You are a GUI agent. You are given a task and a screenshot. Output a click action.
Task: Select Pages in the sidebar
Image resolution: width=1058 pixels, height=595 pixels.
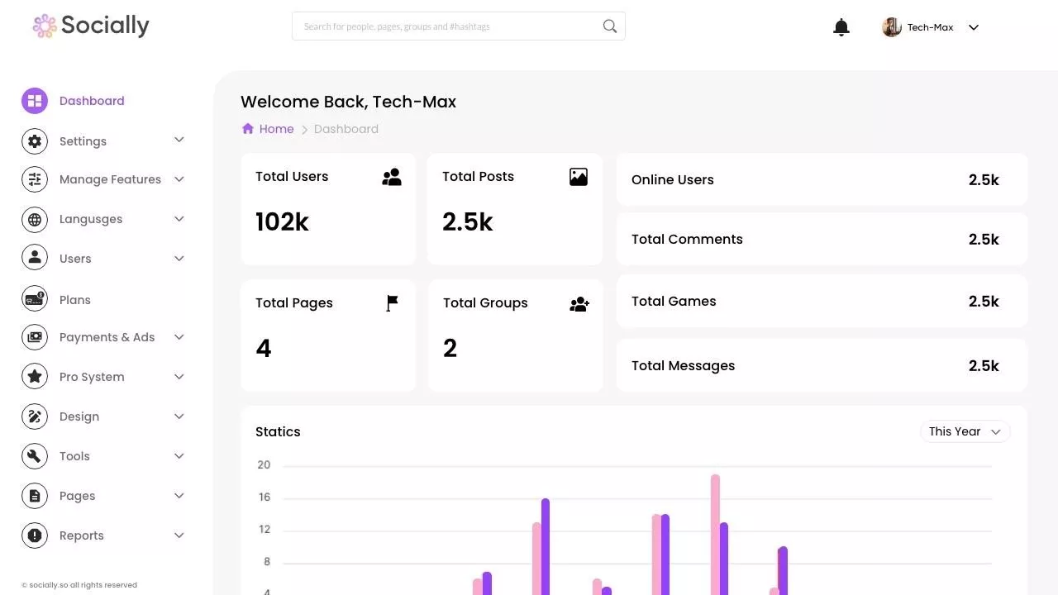(78, 496)
